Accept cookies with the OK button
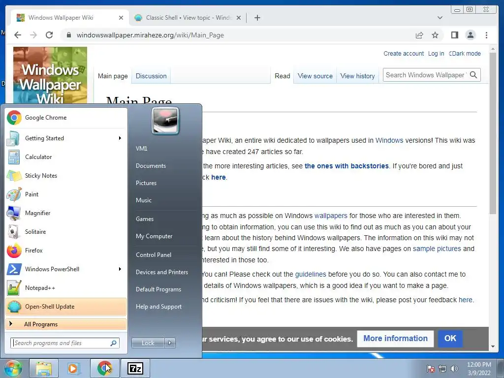Viewport: 504px width, 378px height. (450, 339)
